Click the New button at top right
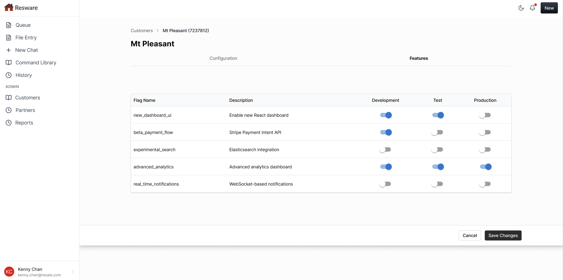 point(549,8)
